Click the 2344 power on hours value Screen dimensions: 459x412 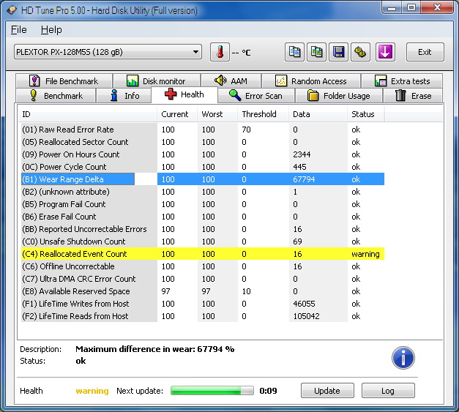point(302,154)
